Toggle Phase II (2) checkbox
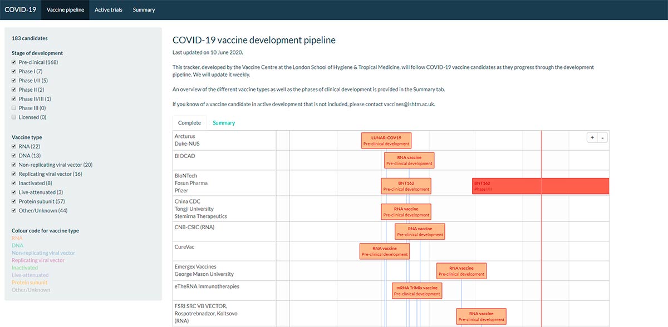Screen dimensions: 668x327 tap(14, 90)
